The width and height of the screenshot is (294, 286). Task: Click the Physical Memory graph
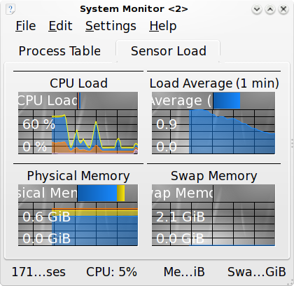tap(78, 215)
